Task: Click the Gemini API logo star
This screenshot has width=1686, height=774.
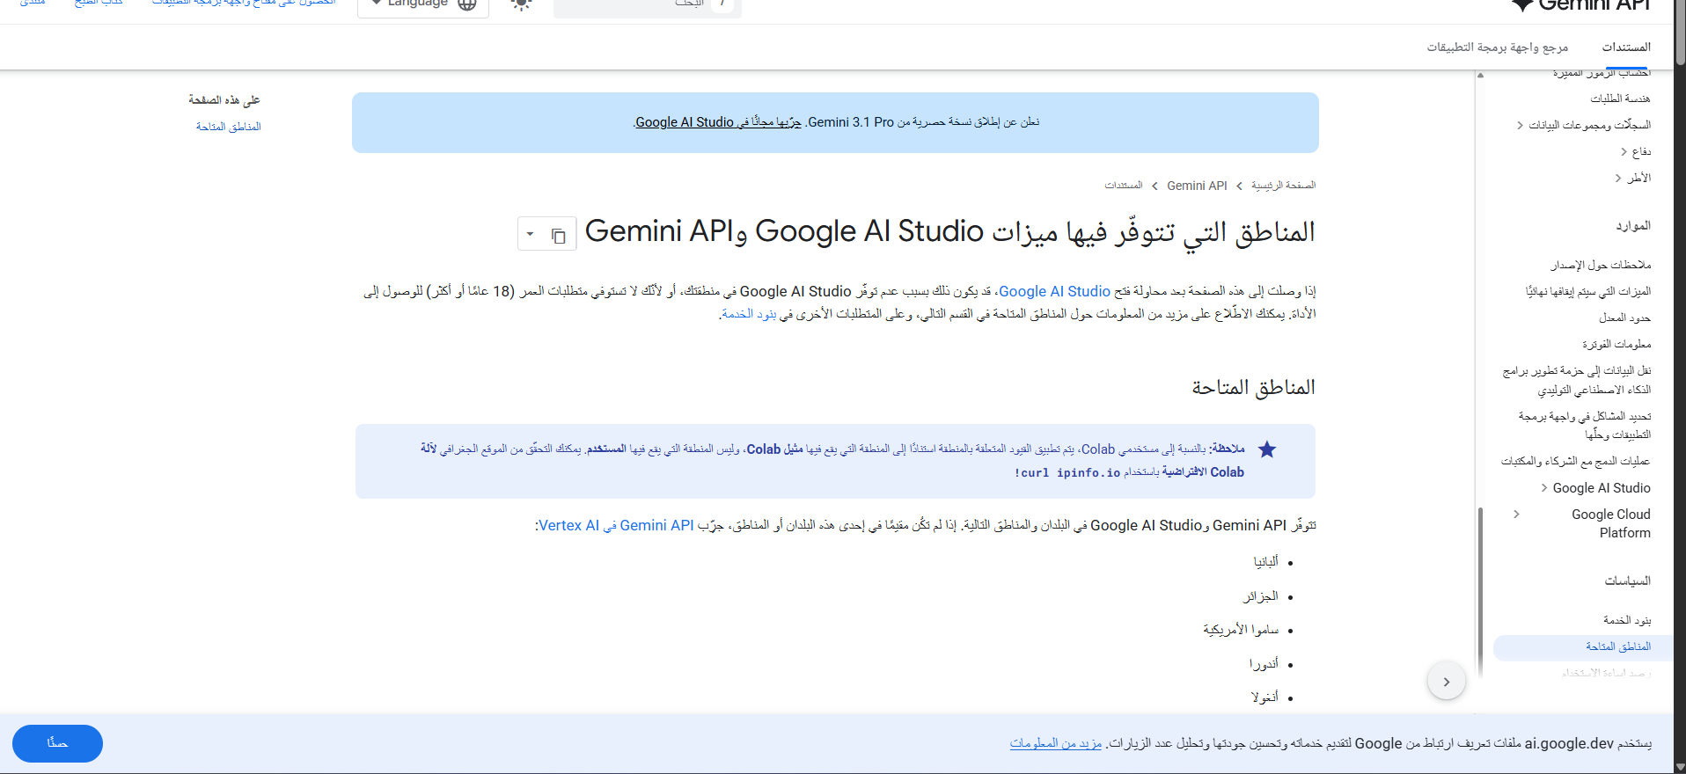Action: 1522,4
